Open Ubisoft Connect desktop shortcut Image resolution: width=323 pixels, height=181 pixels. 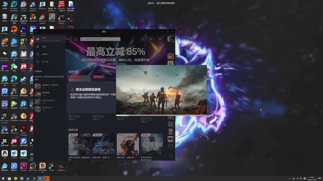23,6
